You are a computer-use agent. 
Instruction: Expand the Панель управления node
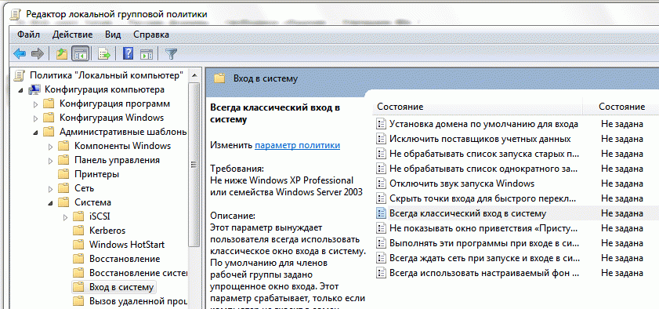(x=50, y=161)
